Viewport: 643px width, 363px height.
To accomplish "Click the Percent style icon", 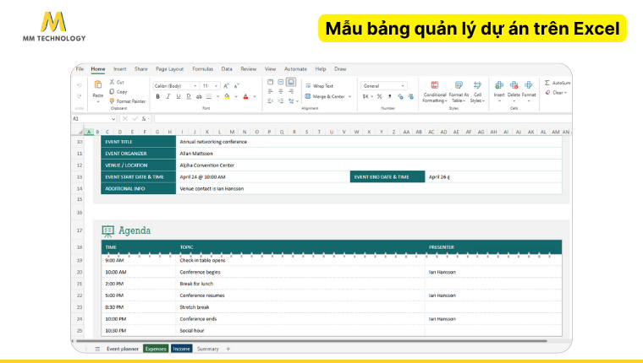I will coord(379,96).
